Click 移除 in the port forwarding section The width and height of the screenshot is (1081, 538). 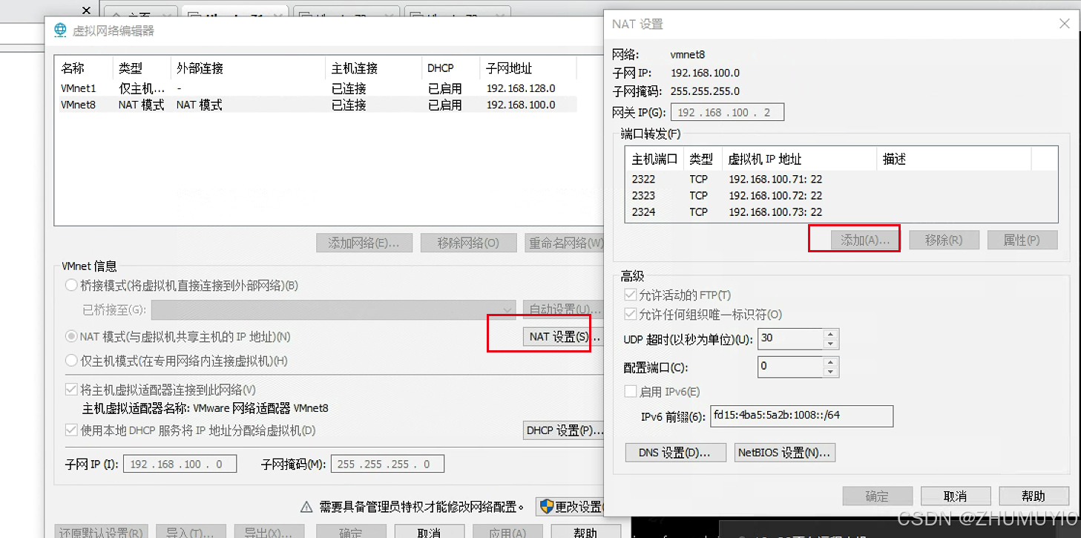click(944, 239)
